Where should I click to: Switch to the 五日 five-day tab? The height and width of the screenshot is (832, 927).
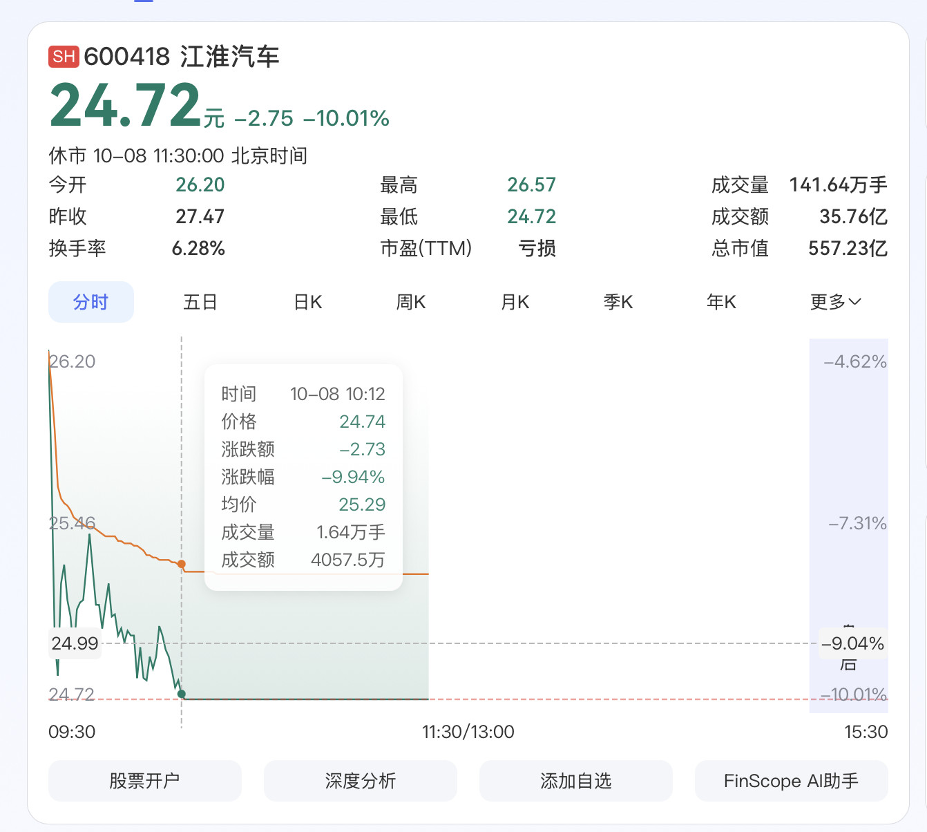(x=200, y=302)
